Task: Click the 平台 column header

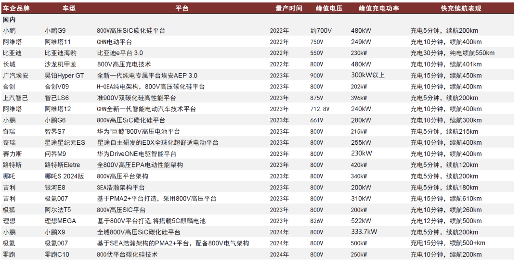Action: pyautogui.click(x=182, y=8)
